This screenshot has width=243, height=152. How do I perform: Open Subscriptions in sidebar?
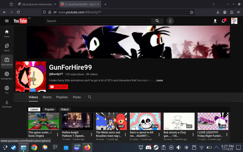pyautogui.click(x=7, y=62)
